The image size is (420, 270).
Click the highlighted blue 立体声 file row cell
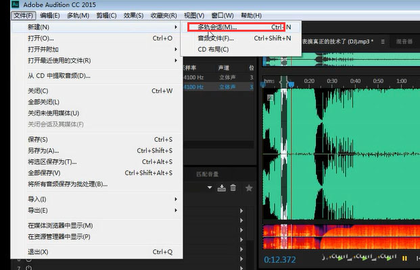pyautogui.click(x=227, y=87)
